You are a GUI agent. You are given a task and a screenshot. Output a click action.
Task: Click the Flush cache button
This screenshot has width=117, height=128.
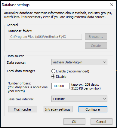[x=23, y=109]
